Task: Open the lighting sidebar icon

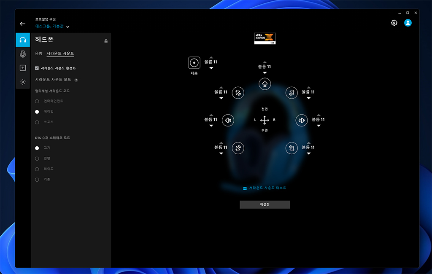Action: click(23, 82)
